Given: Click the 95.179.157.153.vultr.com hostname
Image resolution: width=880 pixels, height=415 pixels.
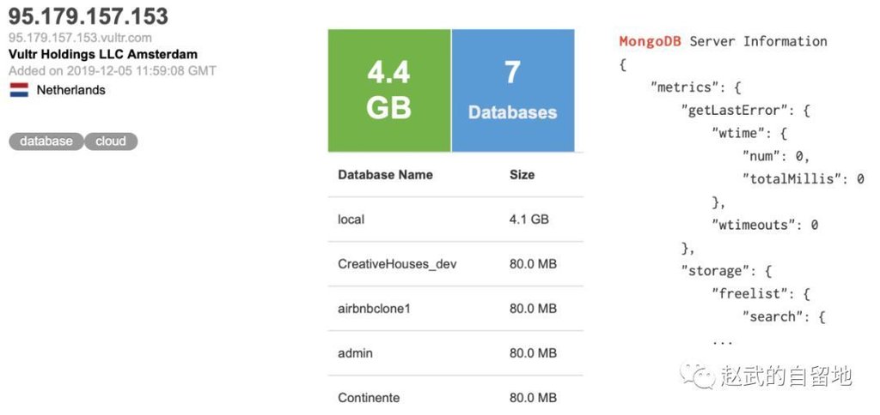Looking at the screenshot, I should pos(80,38).
